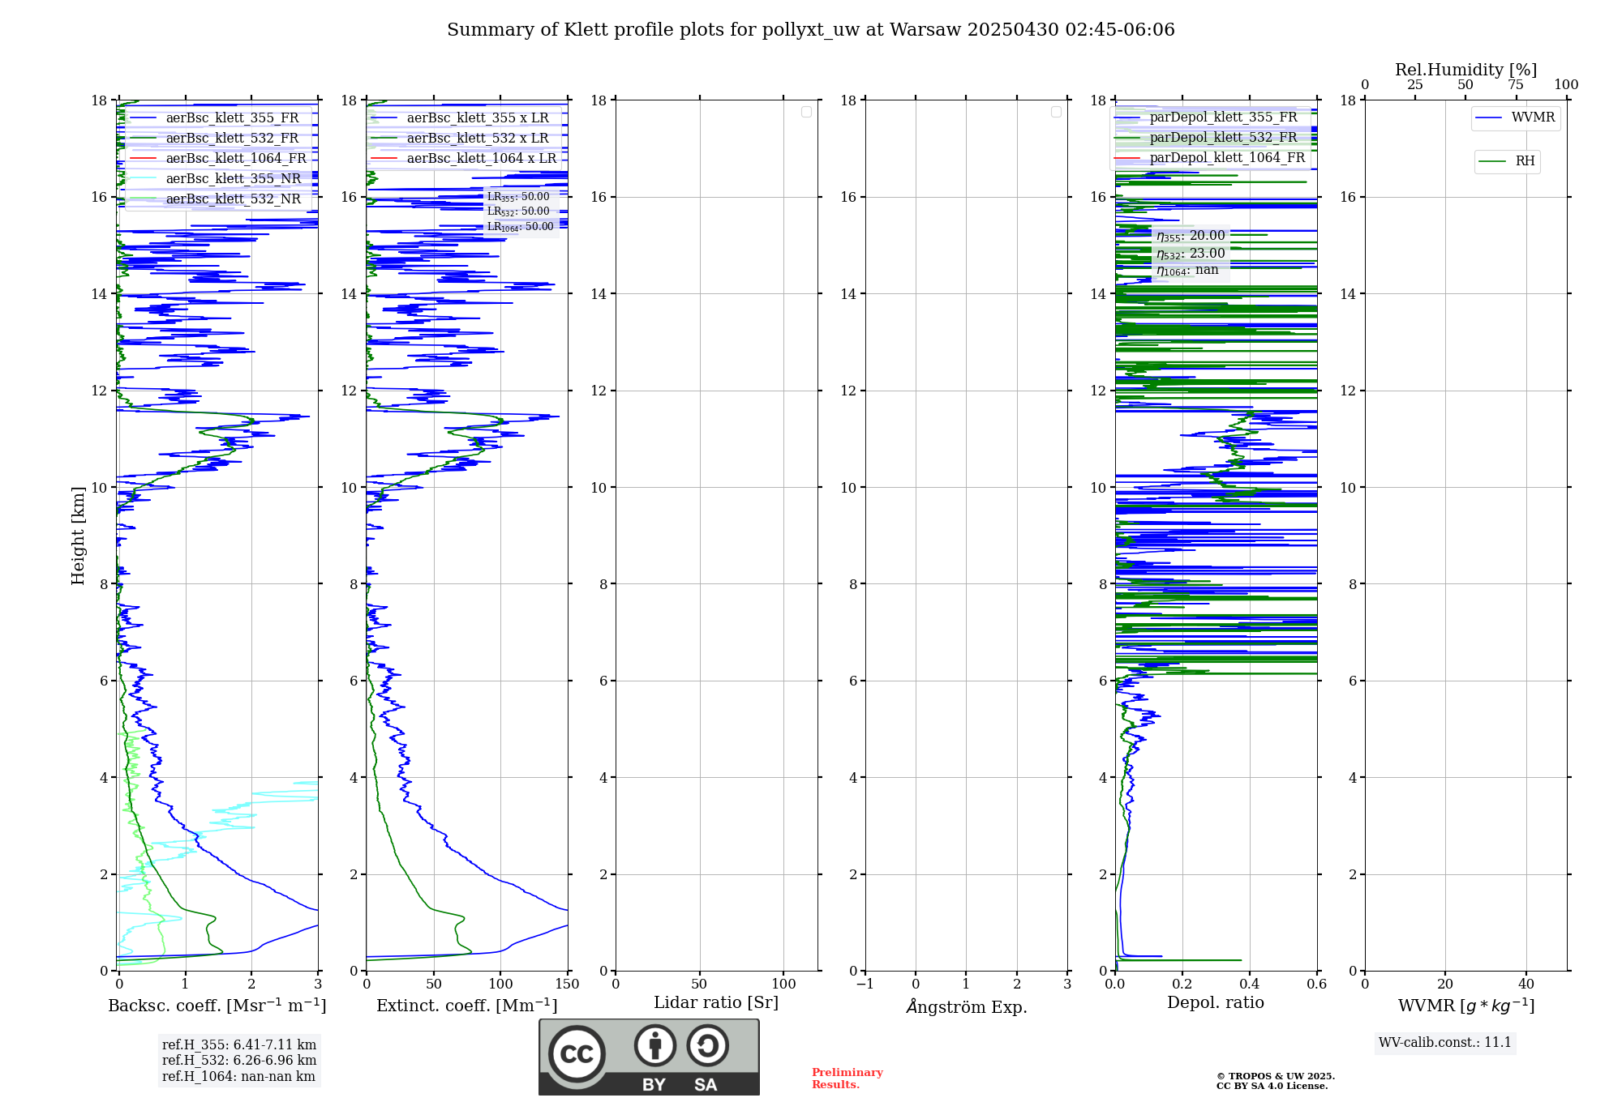
Task: Click the ref.H_1064: nan-nan km text
Action: pyautogui.click(x=238, y=1077)
